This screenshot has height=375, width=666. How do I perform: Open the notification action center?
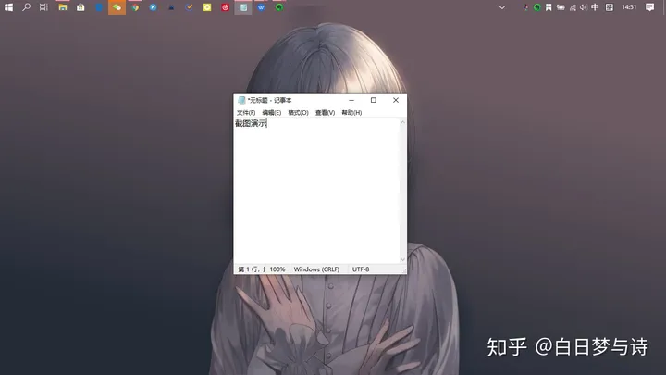pos(650,7)
